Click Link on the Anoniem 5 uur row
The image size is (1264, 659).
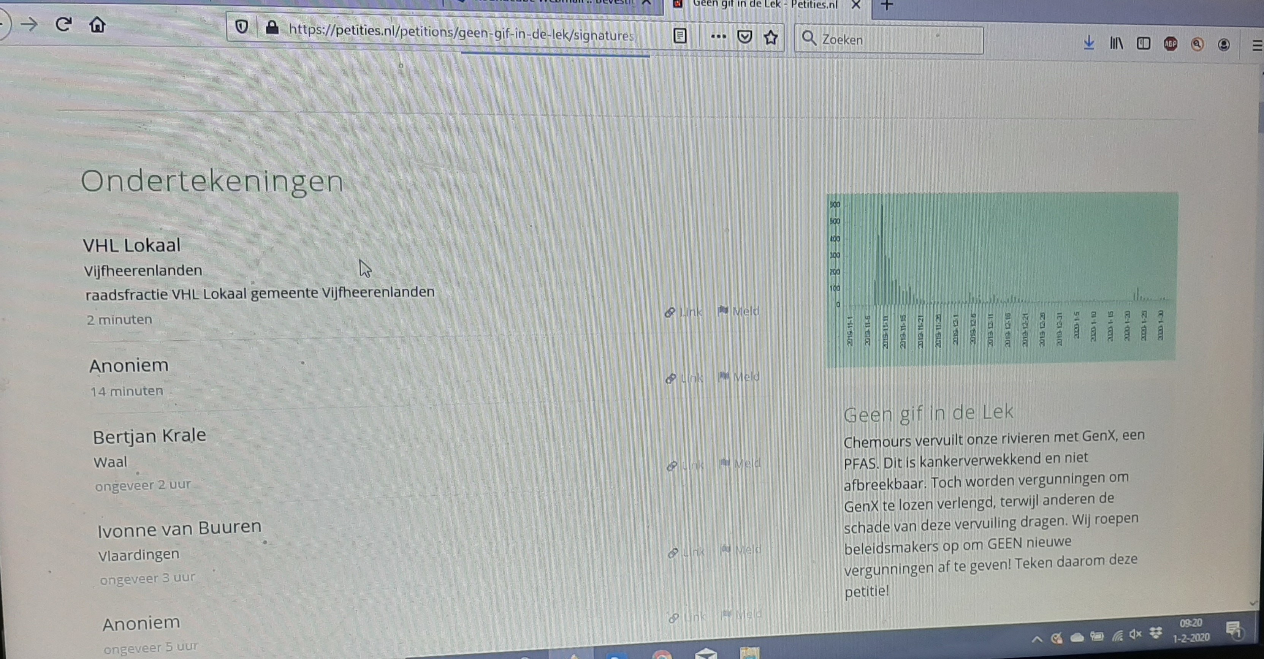tap(687, 617)
